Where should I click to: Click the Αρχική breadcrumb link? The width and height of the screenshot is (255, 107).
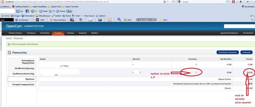[x=8, y=38]
